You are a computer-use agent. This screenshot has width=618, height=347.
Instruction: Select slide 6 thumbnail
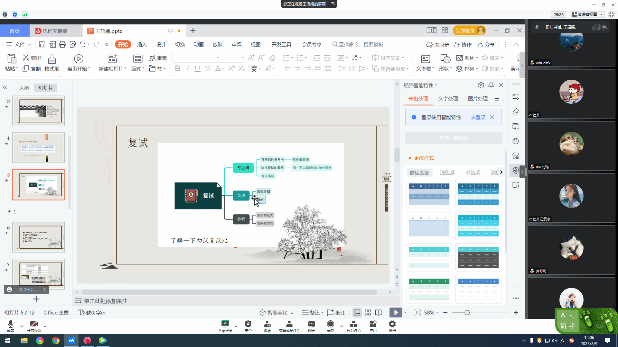point(39,237)
